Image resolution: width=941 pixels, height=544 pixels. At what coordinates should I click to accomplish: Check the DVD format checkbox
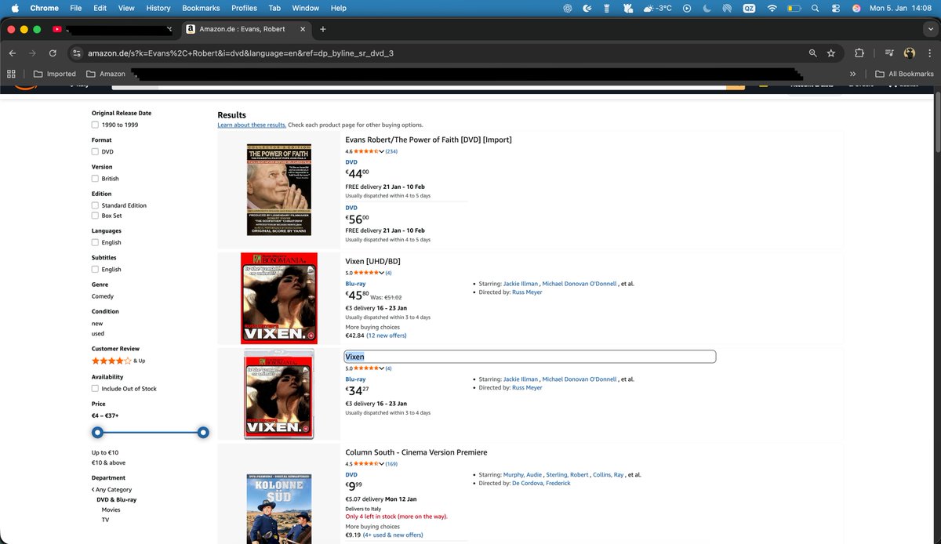coord(95,151)
